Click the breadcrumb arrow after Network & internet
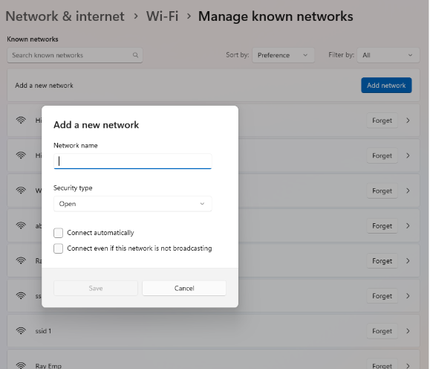The width and height of the screenshot is (430, 369). (135, 16)
